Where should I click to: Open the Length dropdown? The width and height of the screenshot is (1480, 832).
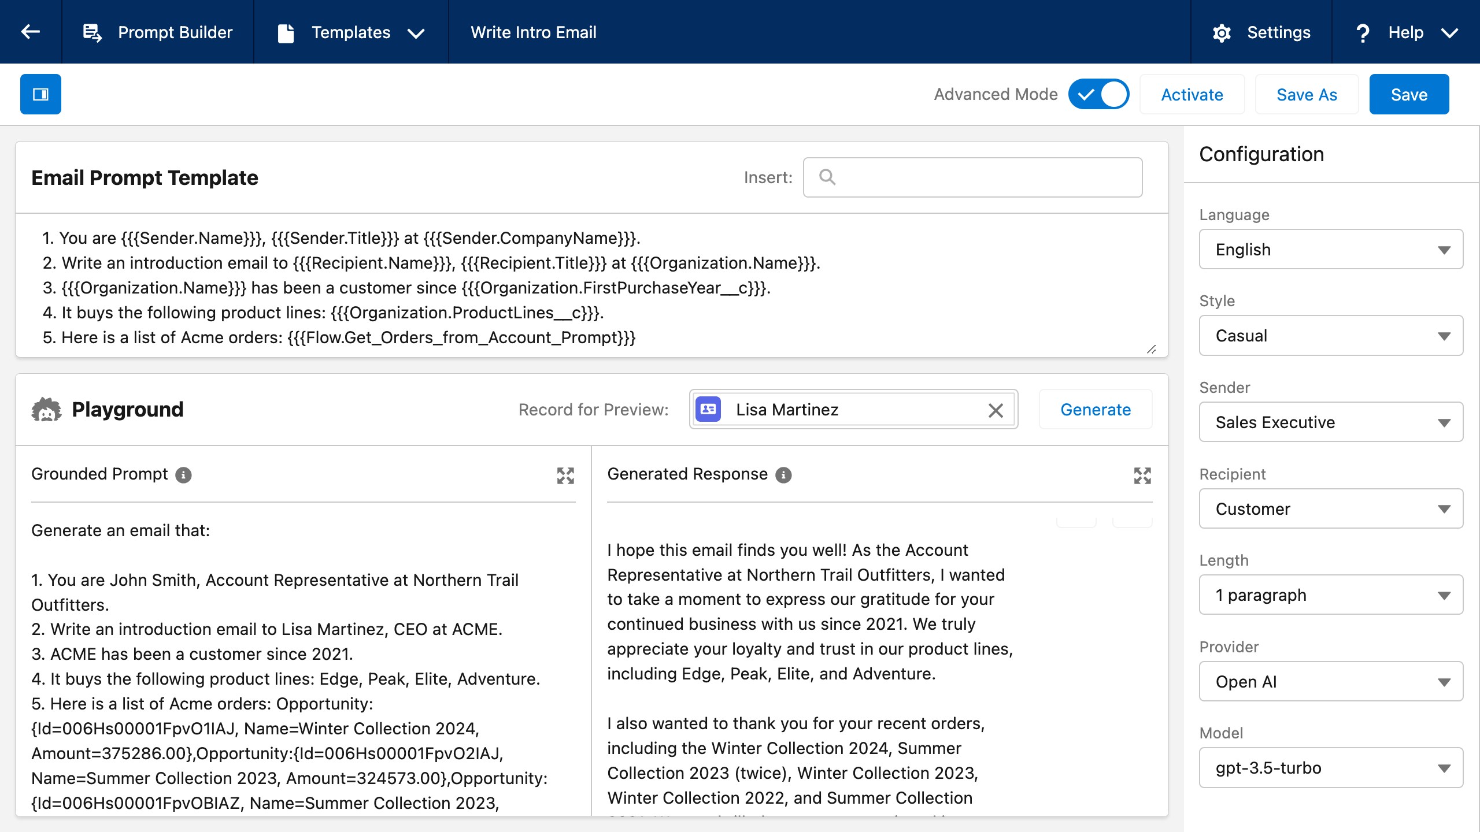tap(1330, 595)
